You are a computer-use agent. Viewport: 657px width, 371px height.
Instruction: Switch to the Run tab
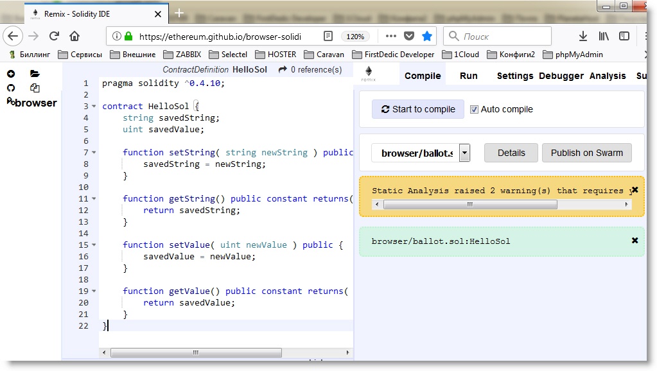(468, 76)
